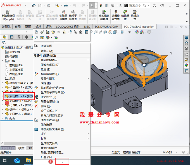Open the FeatureManager design tree tab icon
The width and height of the screenshot is (190, 165).
click(4, 37)
